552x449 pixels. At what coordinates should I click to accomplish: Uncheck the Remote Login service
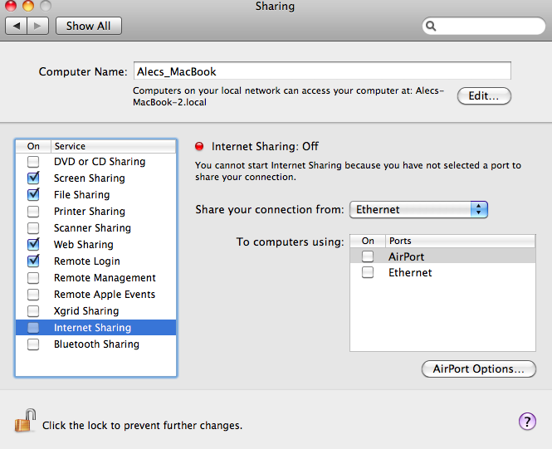pyautogui.click(x=33, y=261)
